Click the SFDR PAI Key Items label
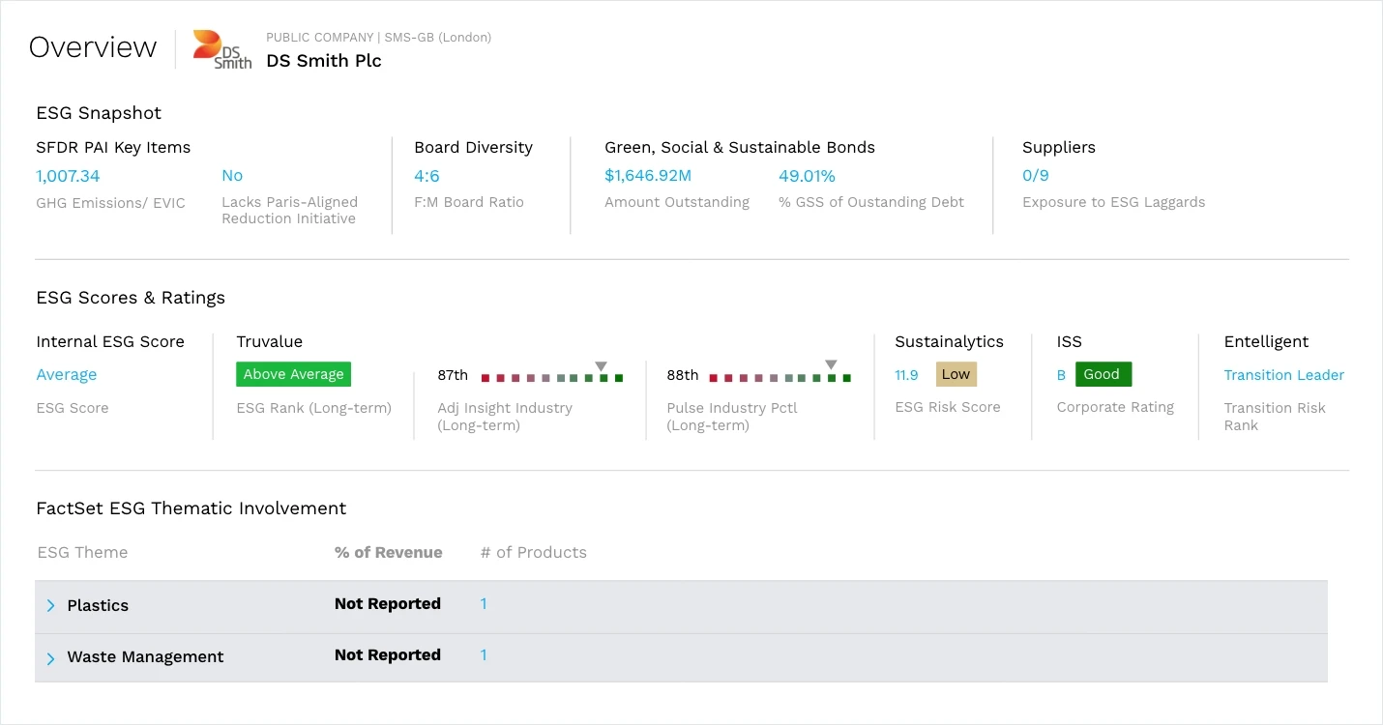Image resolution: width=1383 pixels, height=725 pixels. pyautogui.click(x=113, y=148)
